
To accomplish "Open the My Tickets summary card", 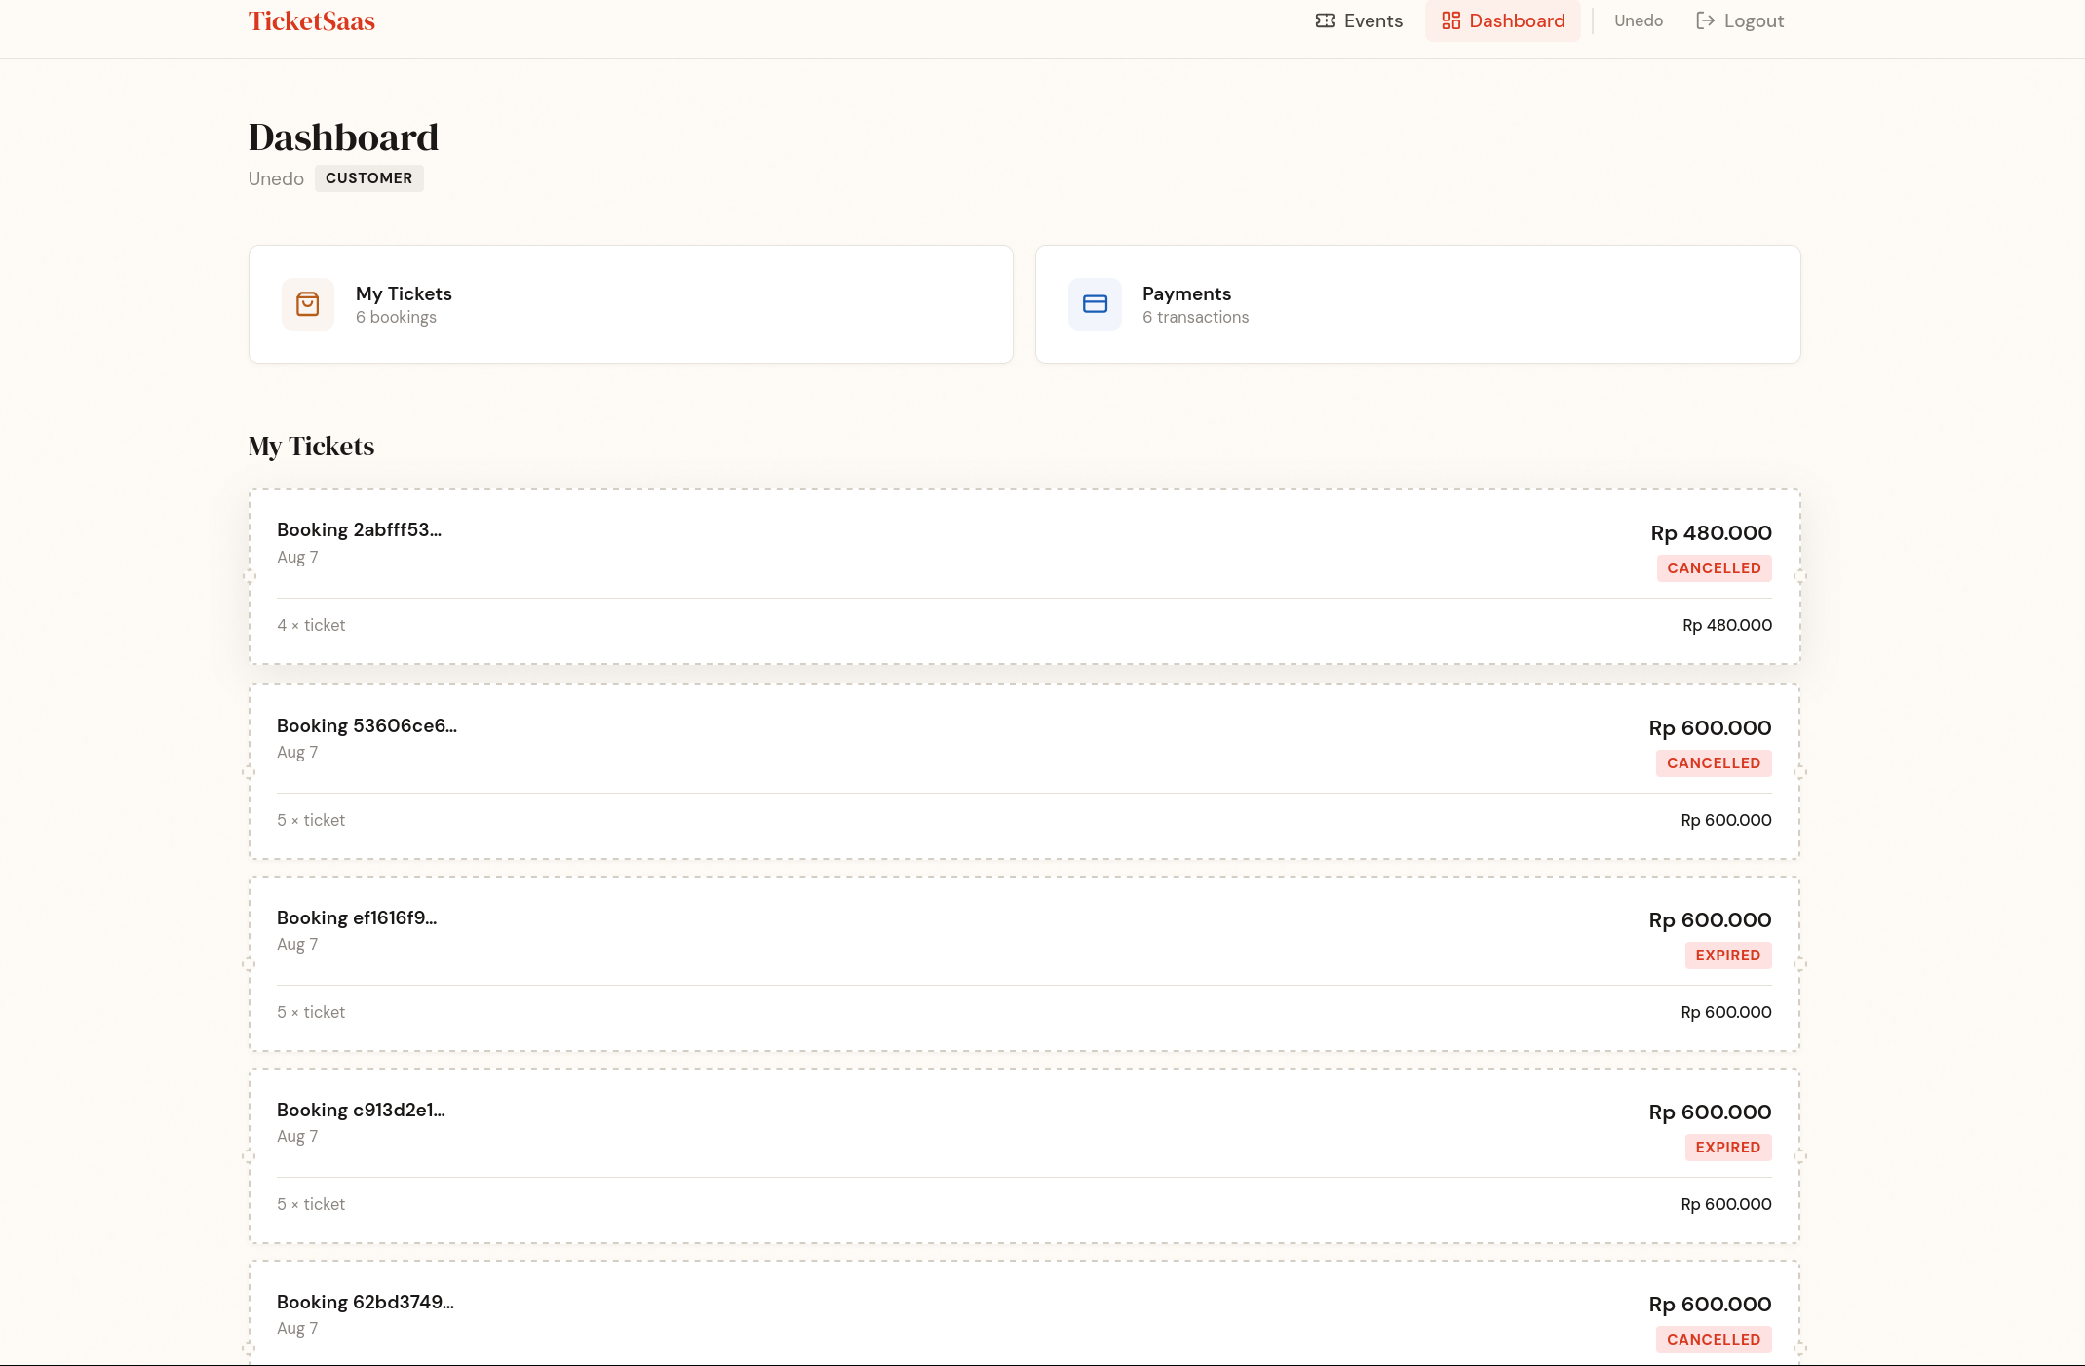I will (631, 304).
